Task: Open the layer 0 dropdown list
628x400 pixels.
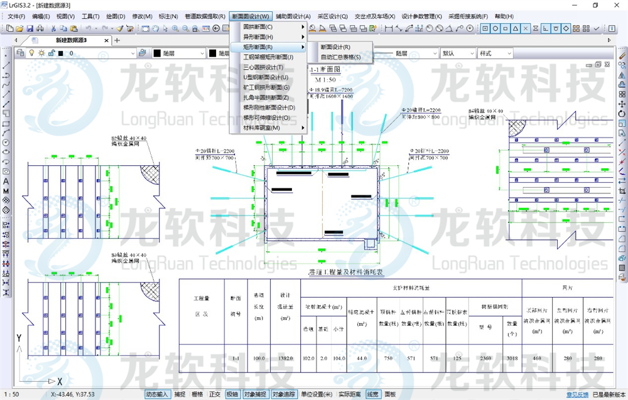Action: coord(133,53)
